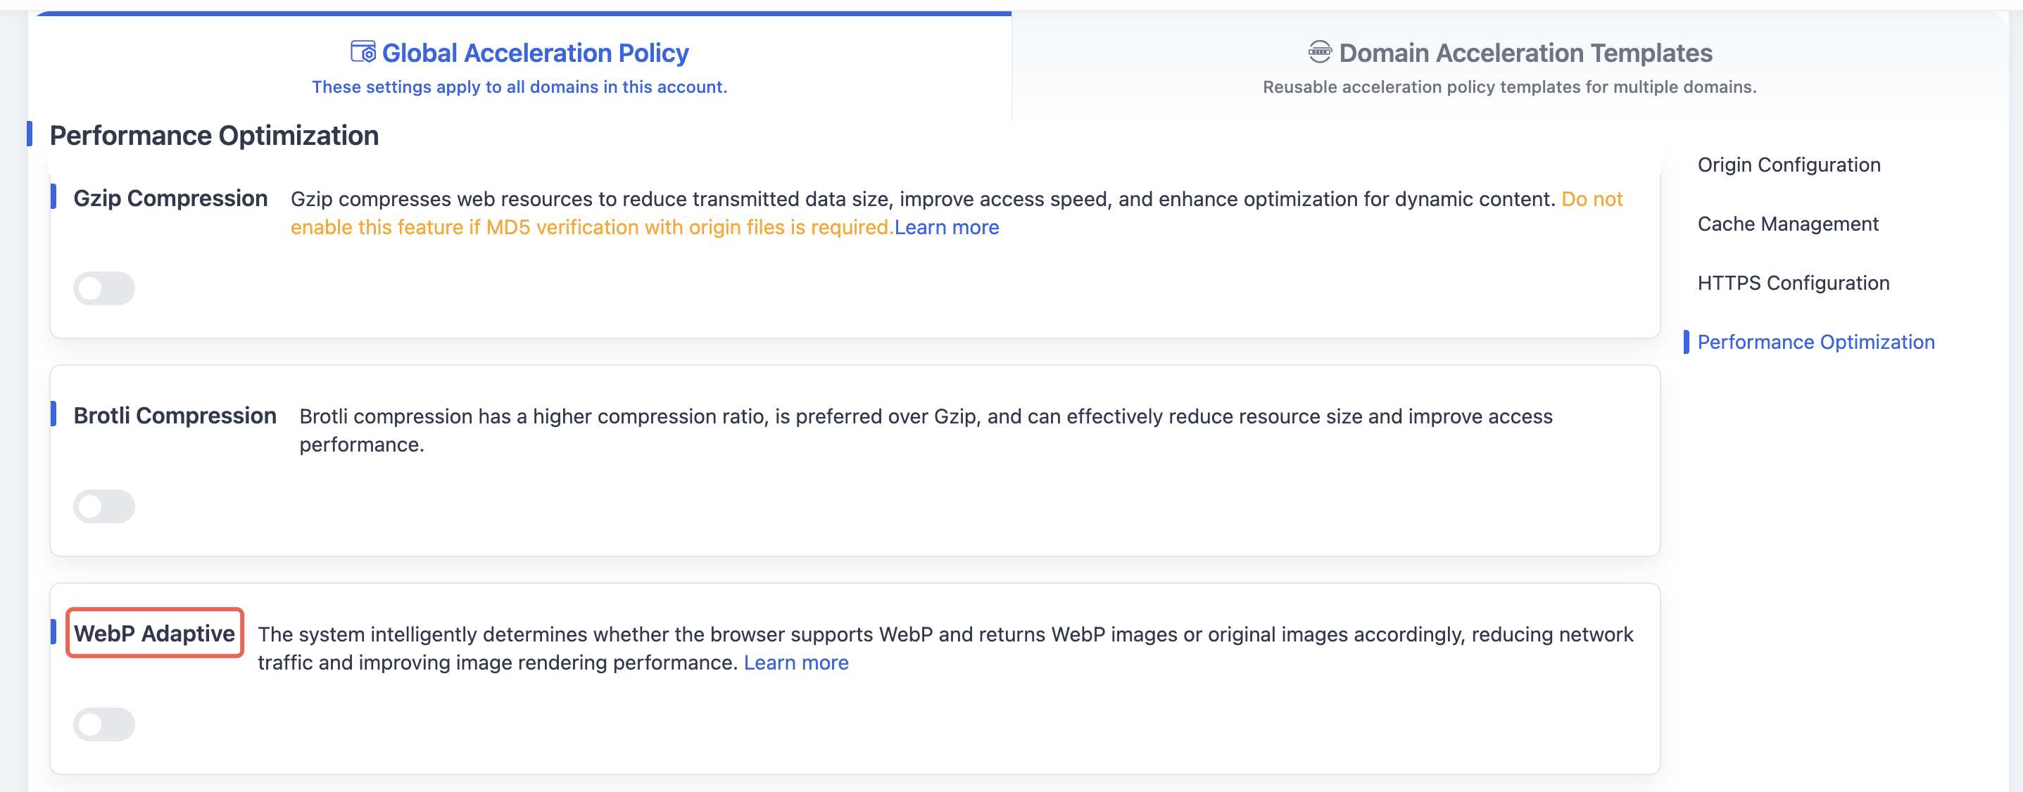The image size is (2023, 792).
Task: Jump to Origin Configuration section
Action: pos(1789,165)
